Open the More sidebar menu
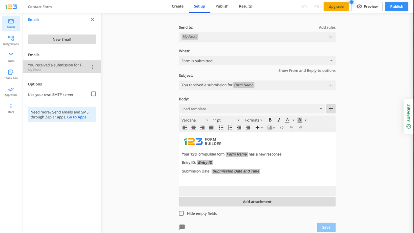Screen dimensions: 414x233 pos(11,108)
